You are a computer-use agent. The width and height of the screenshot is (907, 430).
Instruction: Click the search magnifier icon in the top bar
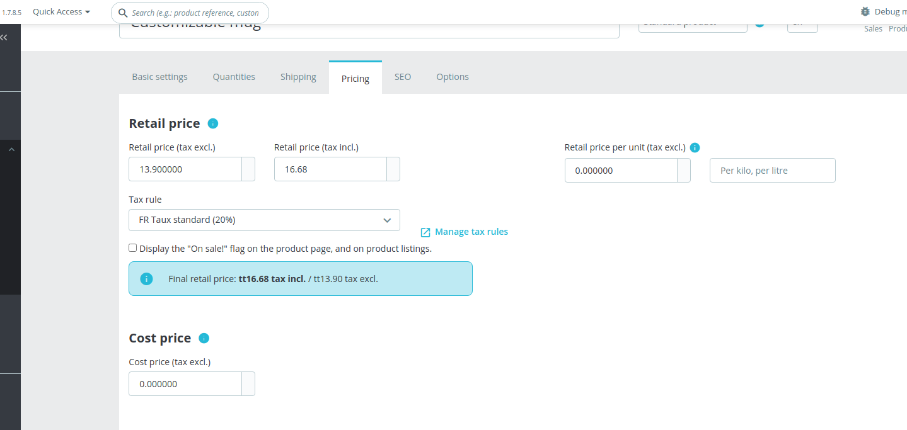(122, 13)
